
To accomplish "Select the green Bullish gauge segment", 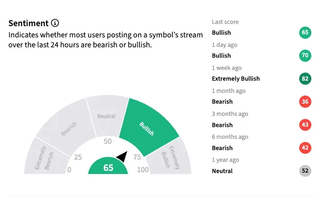I will click(x=147, y=125).
